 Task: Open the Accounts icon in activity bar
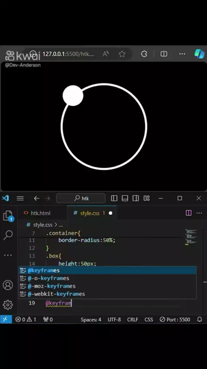click(x=8, y=285)
